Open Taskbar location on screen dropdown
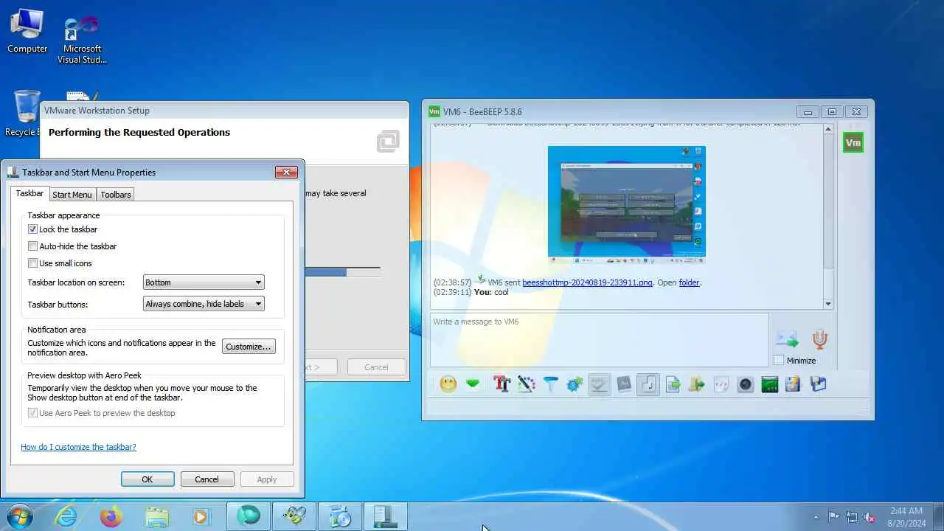The image size is (944, 531). [x=204, y=282]
